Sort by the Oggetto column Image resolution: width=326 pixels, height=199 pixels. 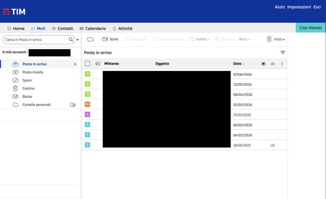(x=162, y=63)
